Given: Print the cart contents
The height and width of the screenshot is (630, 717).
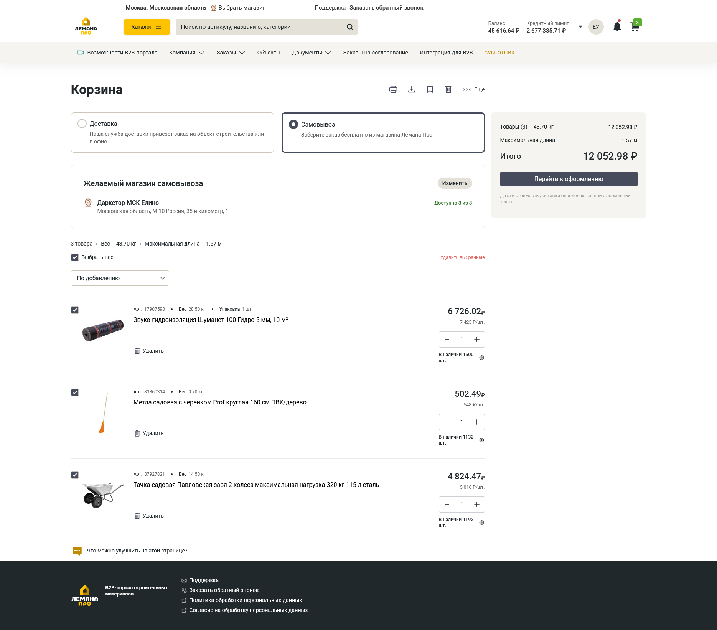Looking at the screenshot, I should (393, 89).
